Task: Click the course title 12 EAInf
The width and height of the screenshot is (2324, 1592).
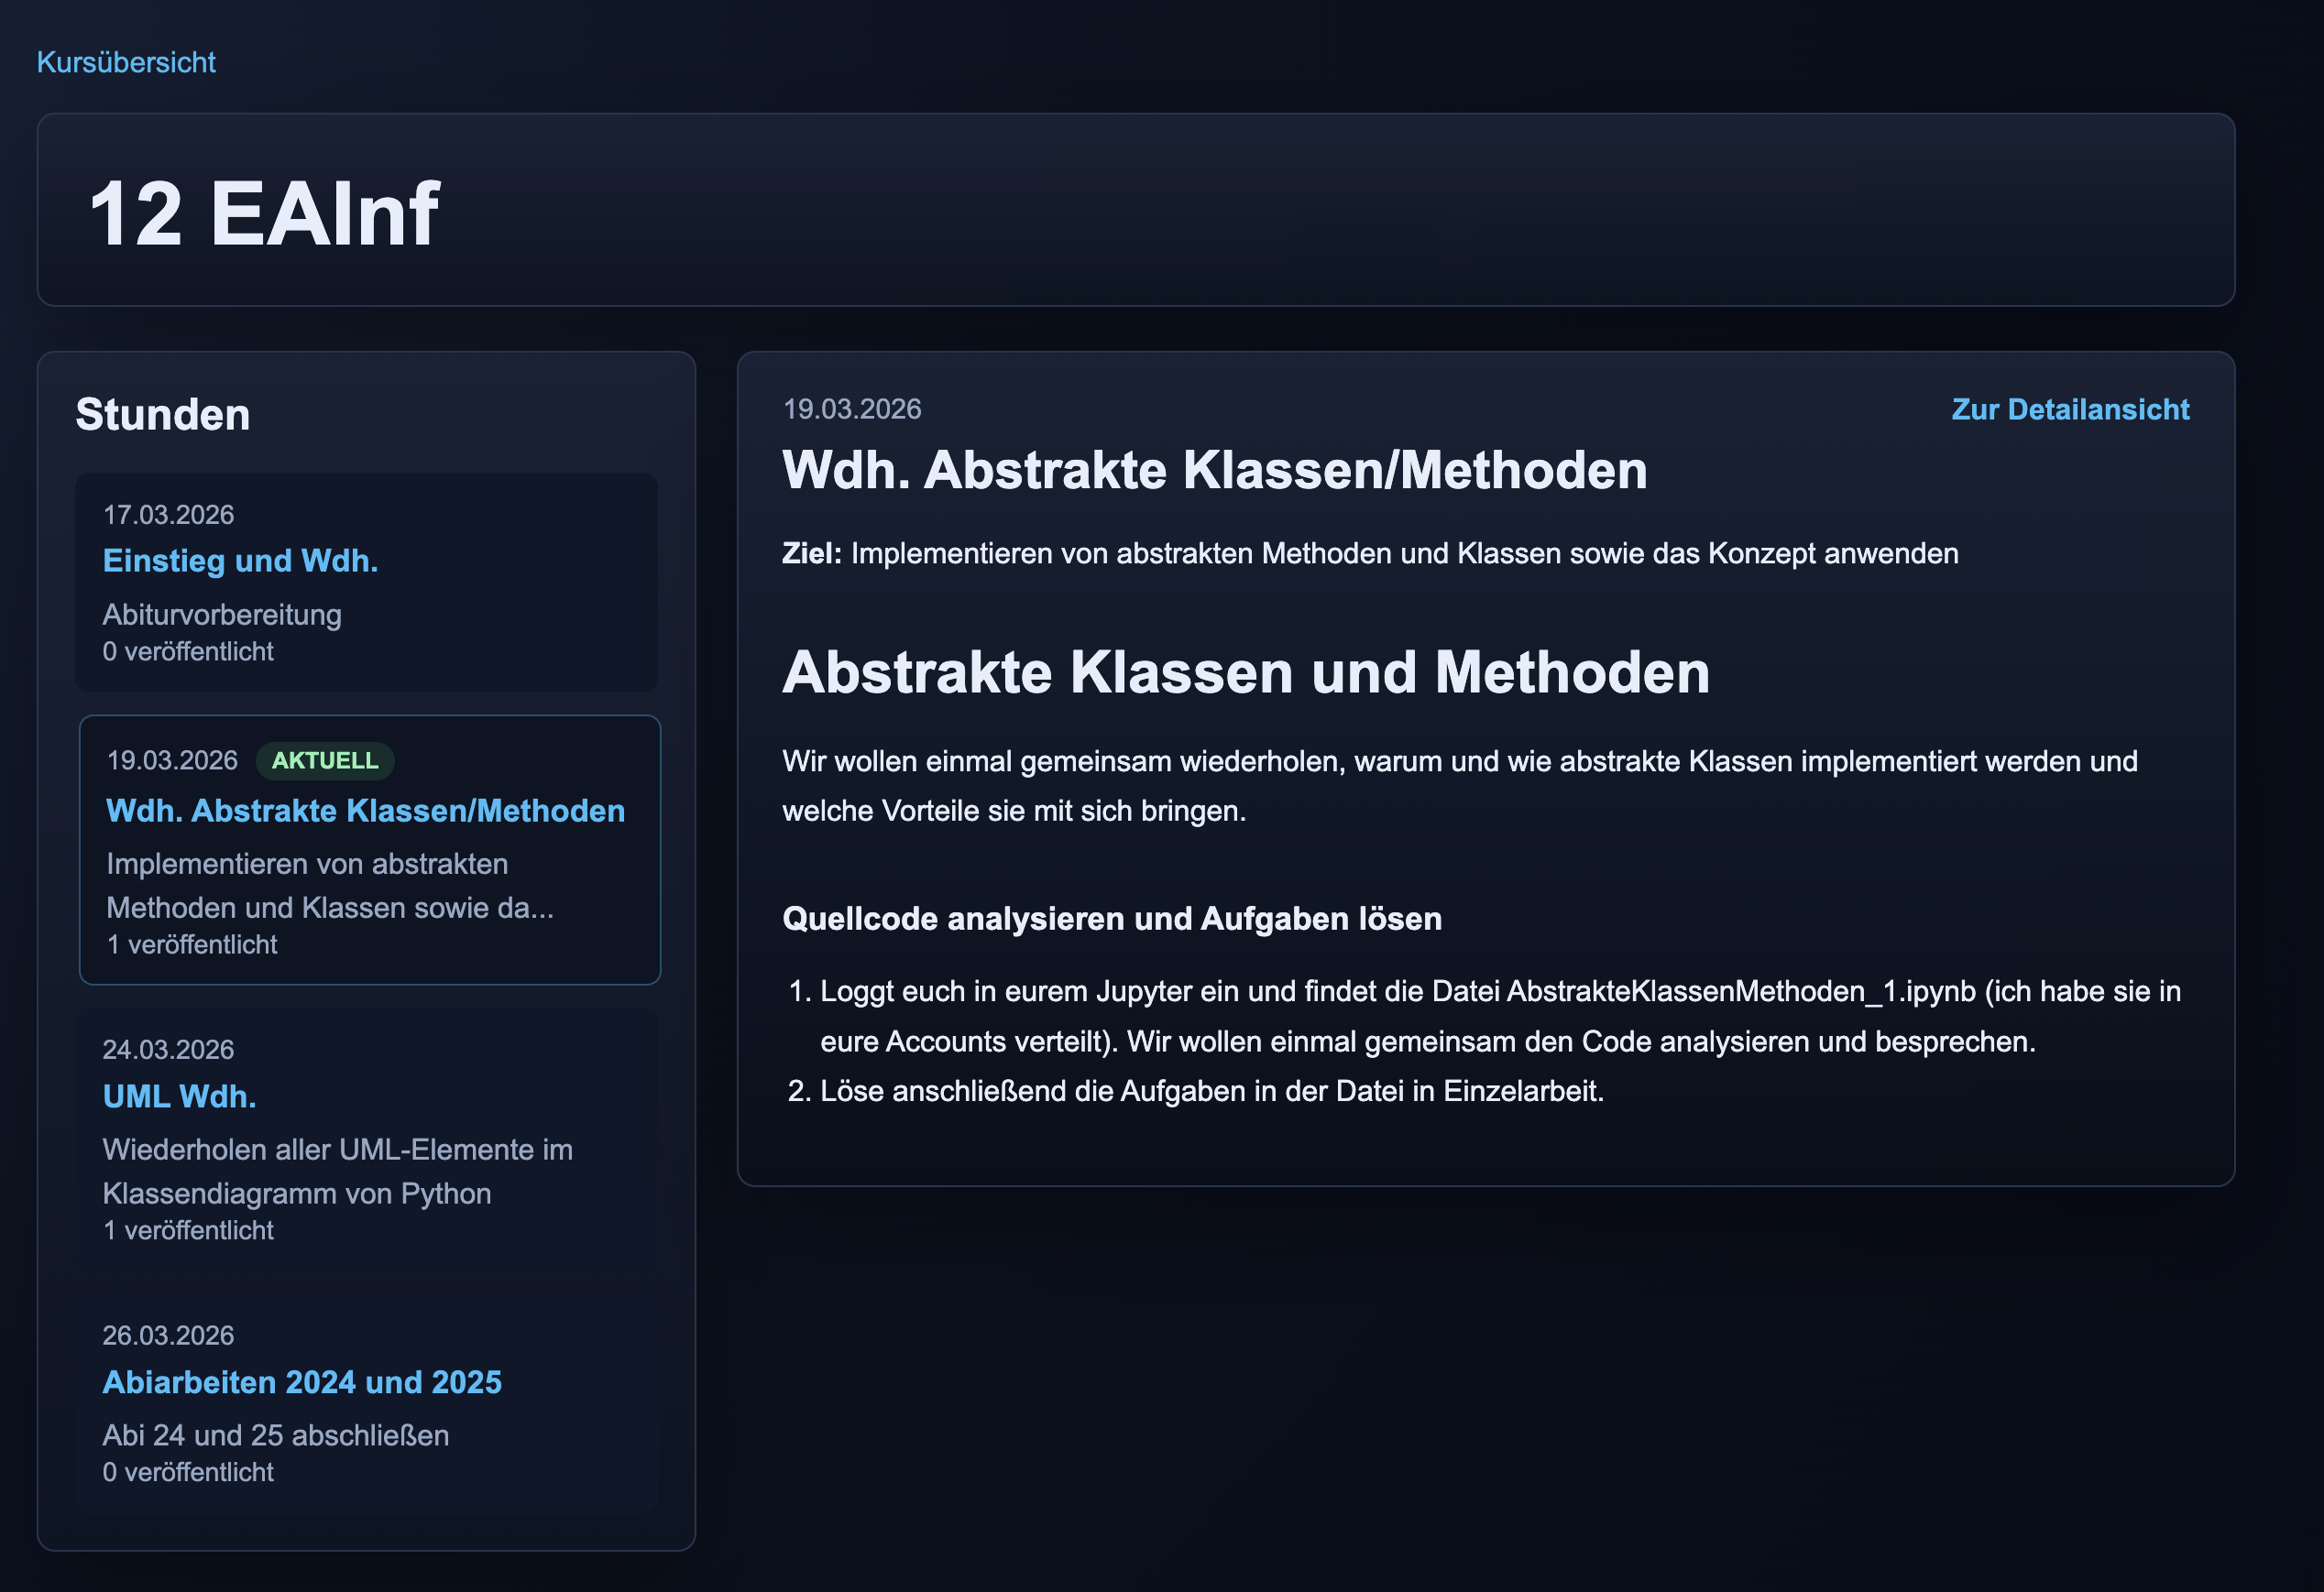Action: click(x=265, y=212)
